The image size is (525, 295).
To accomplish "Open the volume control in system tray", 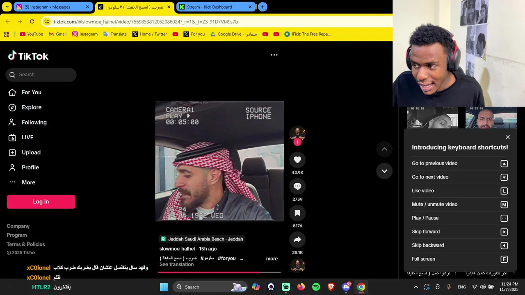I will 483,287.
